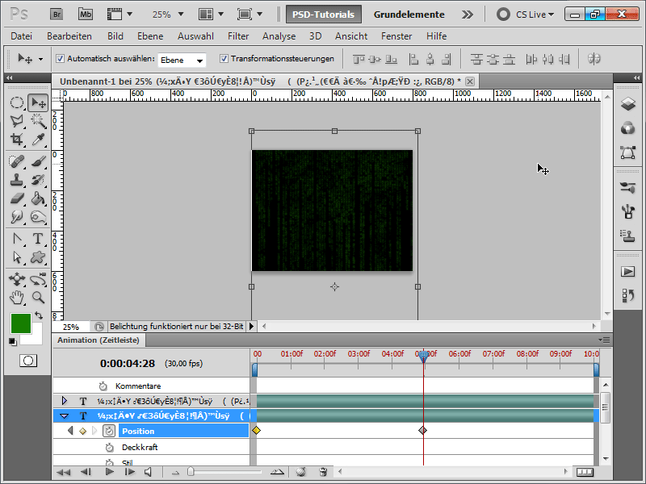The image size is (646, 484).
Task: Select the 3D Camera Orbit tool
Action: (x=38, y=279)
